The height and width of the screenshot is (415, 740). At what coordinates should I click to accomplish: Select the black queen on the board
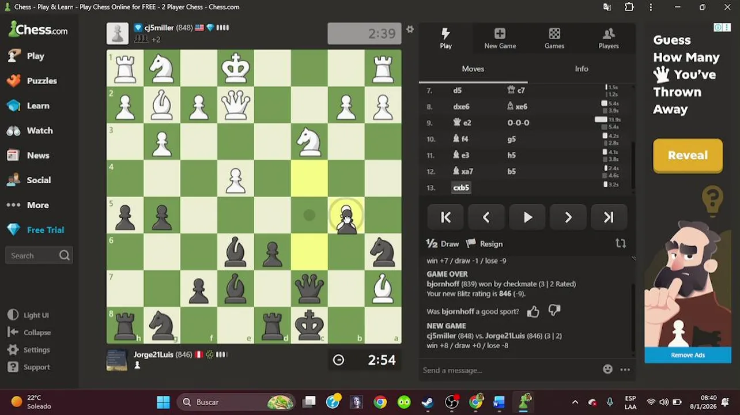309,289
